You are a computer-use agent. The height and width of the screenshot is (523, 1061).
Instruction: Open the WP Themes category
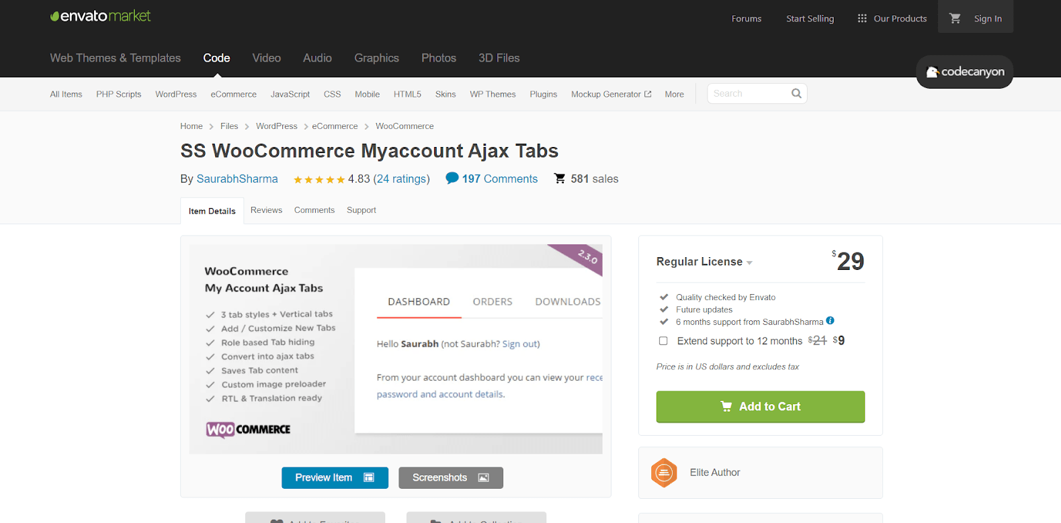493,94
